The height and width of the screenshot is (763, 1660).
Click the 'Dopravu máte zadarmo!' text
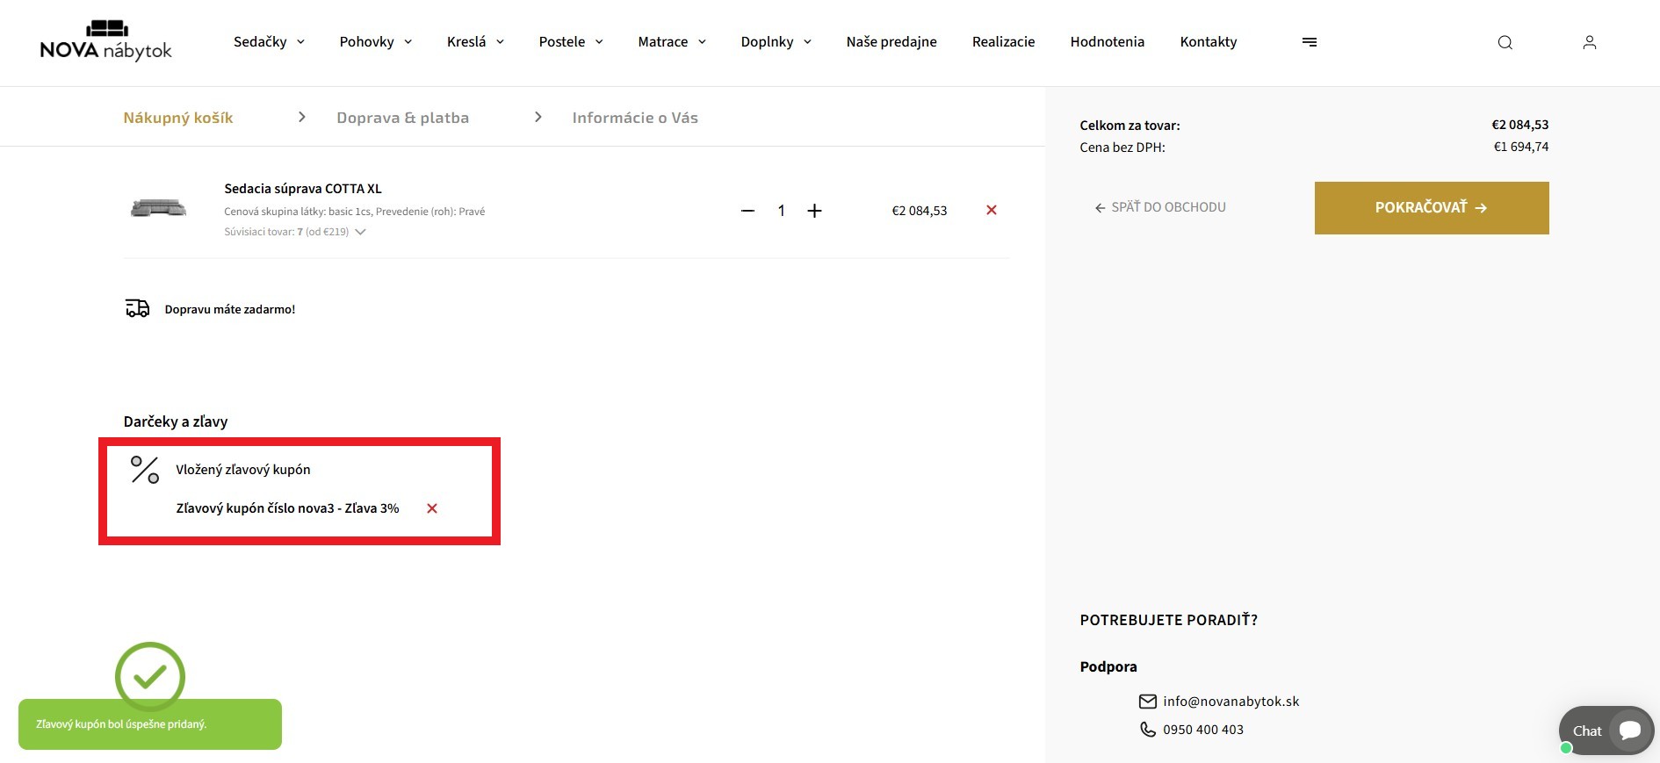tap(230, 309)
